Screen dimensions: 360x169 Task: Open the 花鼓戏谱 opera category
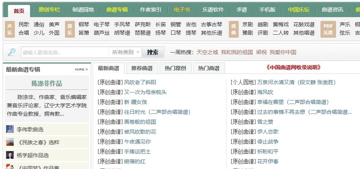click(x=304, y=24)
